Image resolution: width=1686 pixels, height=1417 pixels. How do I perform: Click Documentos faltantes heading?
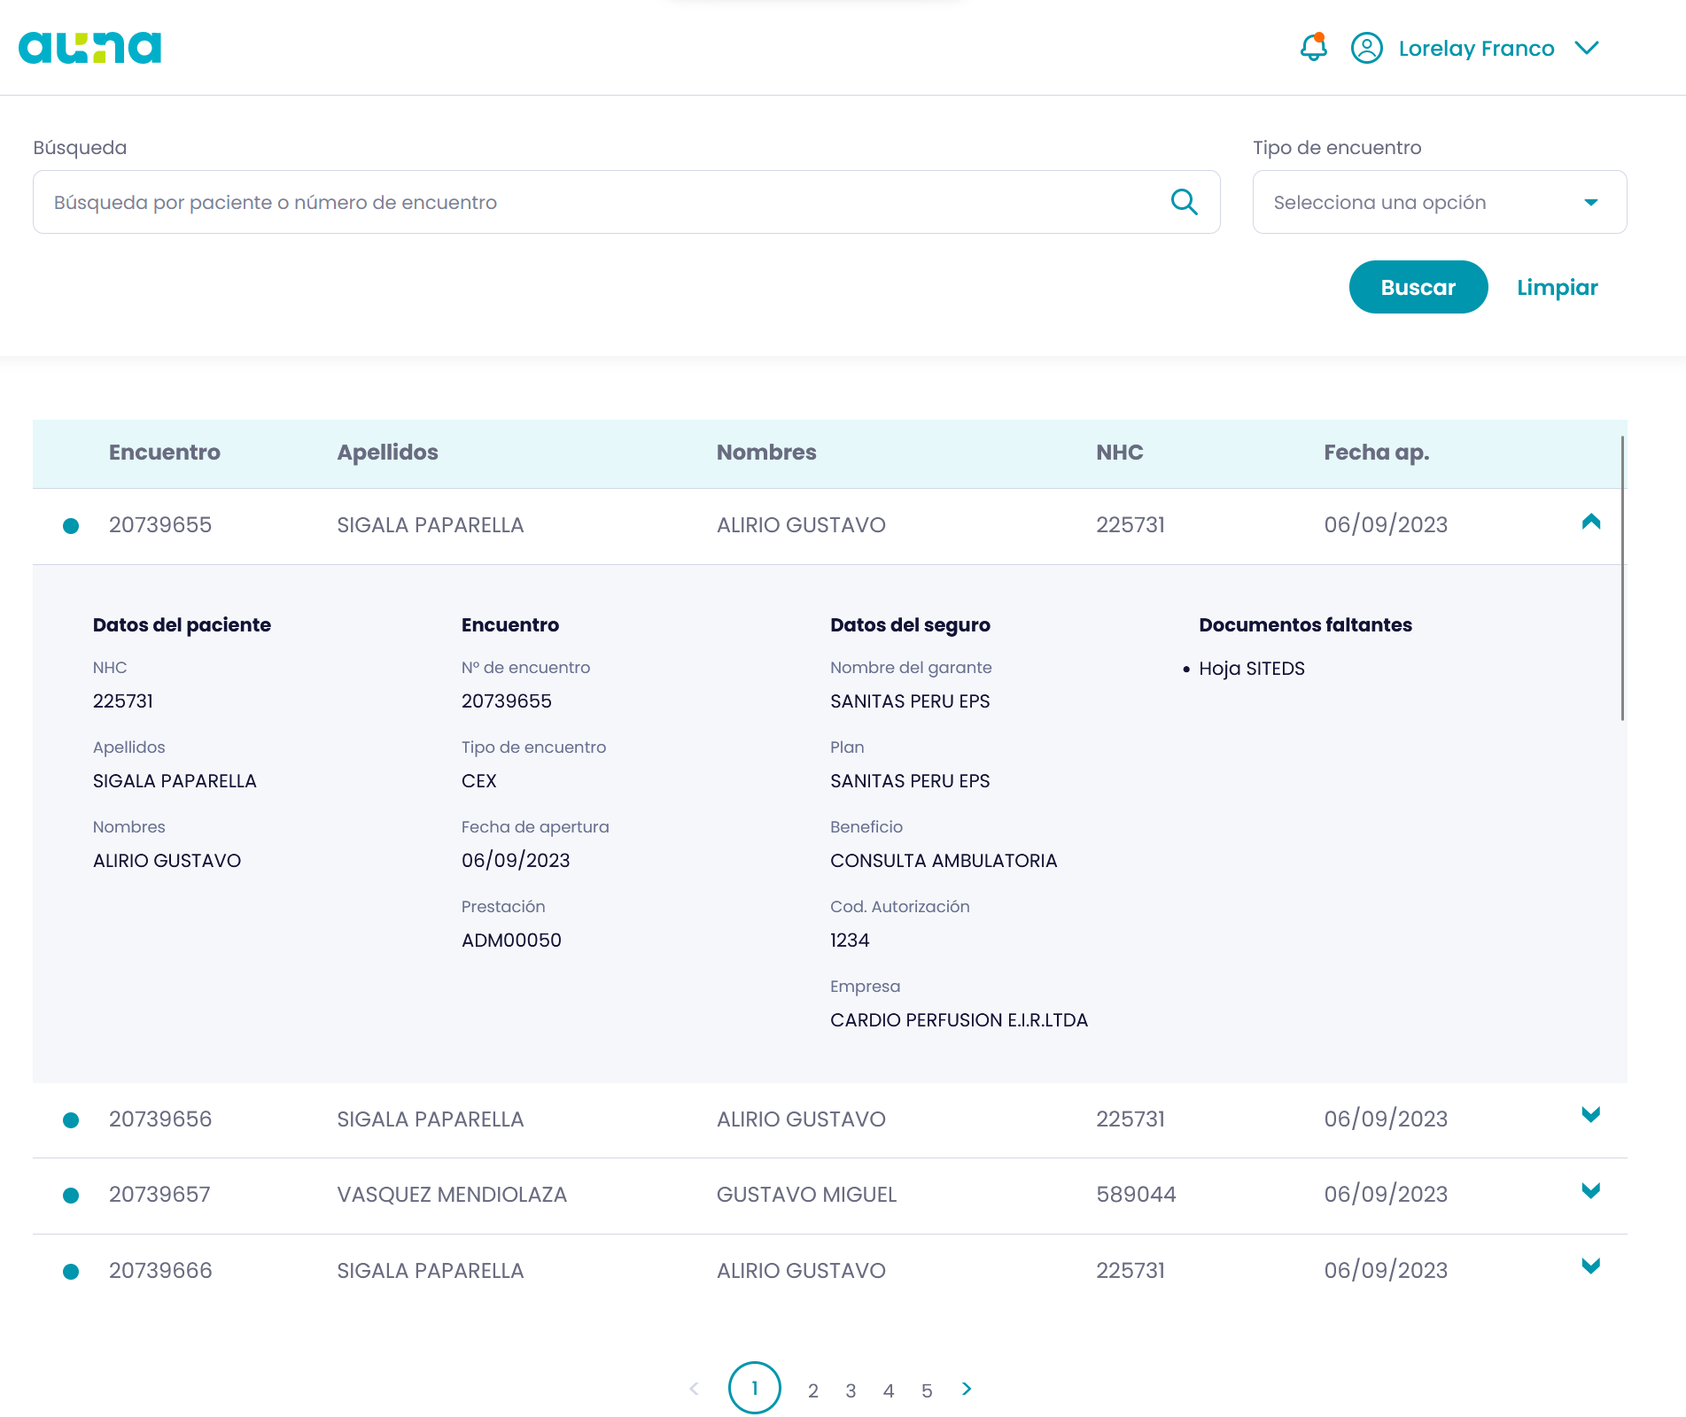pos(1305,625)
